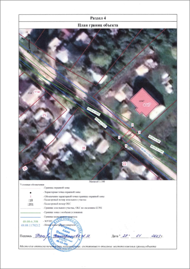190x269 pixels.
Task: Click quarter label 48:08:1170212 in legend
Action: click(x=31, y=225)
